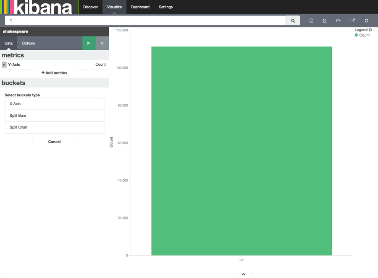Image resolution: width=378 pixels, height=278 pixels.
Task: Click inside the query input field
Action: point(143,20)
